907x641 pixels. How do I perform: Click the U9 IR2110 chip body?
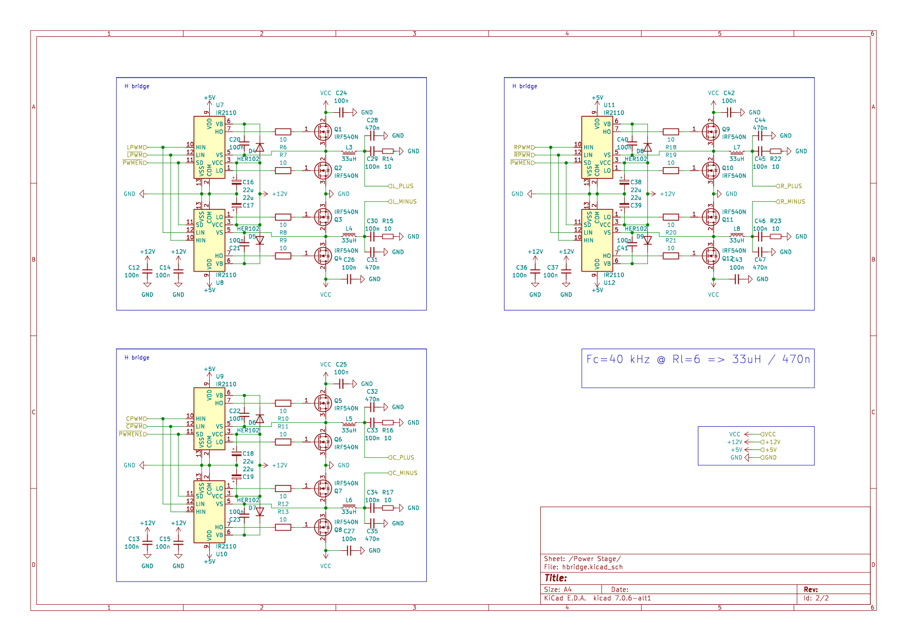pos(210,419)
